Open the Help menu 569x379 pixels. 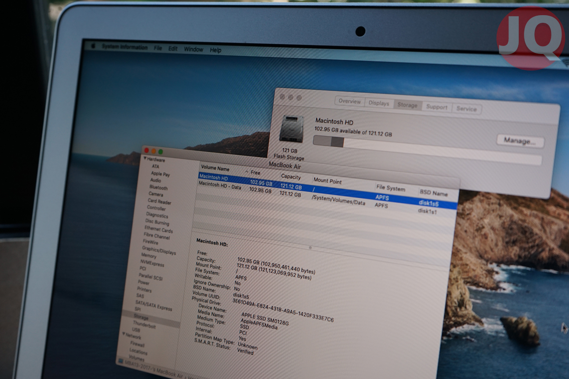point(216,50)
